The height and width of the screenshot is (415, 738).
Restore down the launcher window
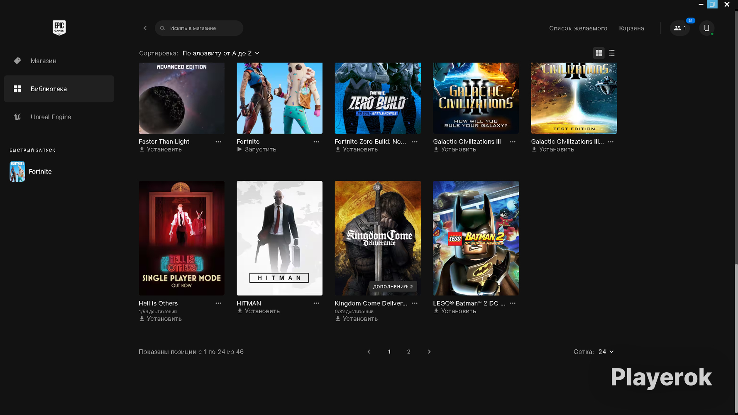point(712,4)
